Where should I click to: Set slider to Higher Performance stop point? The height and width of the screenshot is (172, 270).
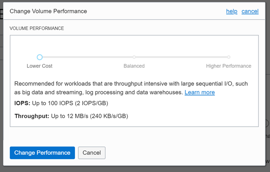(228, 57)
